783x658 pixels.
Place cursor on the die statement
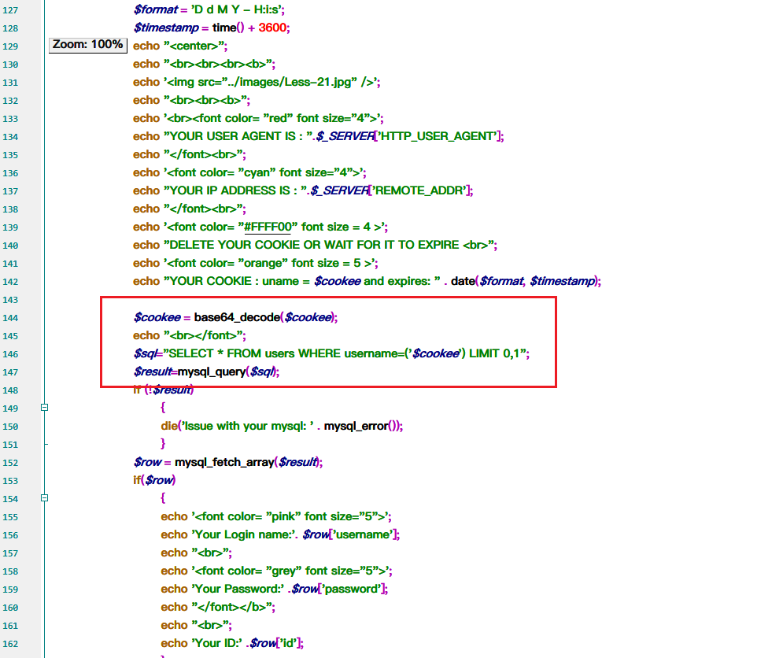169,426
